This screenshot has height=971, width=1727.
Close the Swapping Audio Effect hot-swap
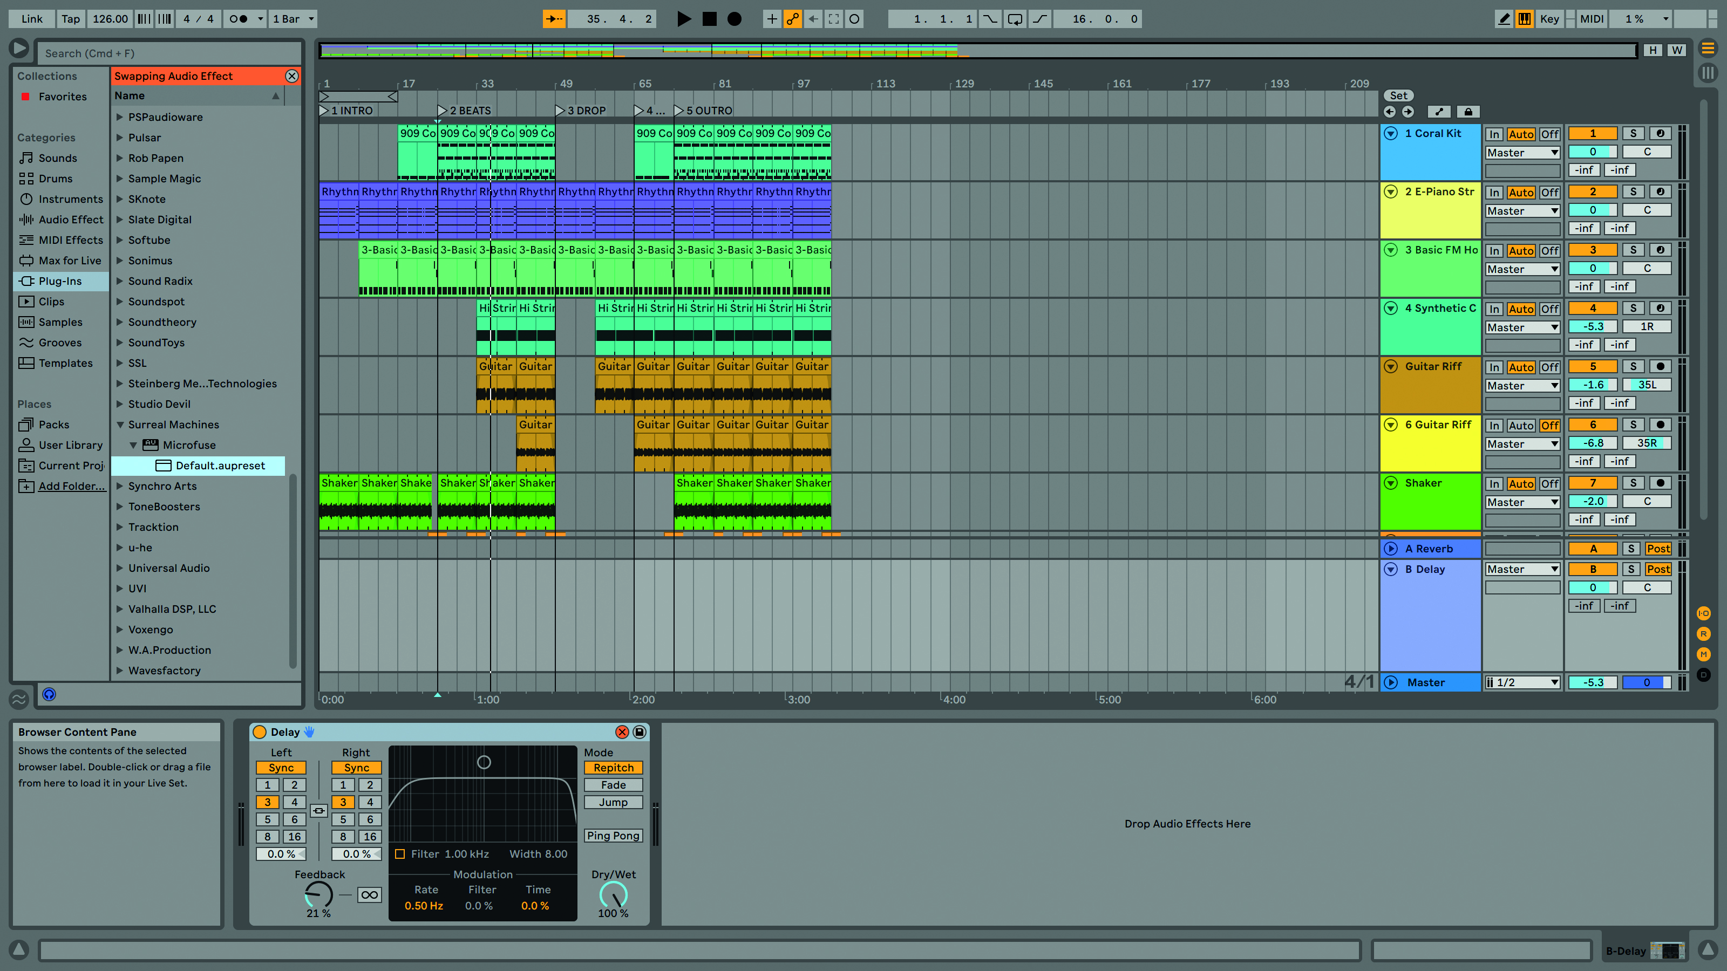291,76
